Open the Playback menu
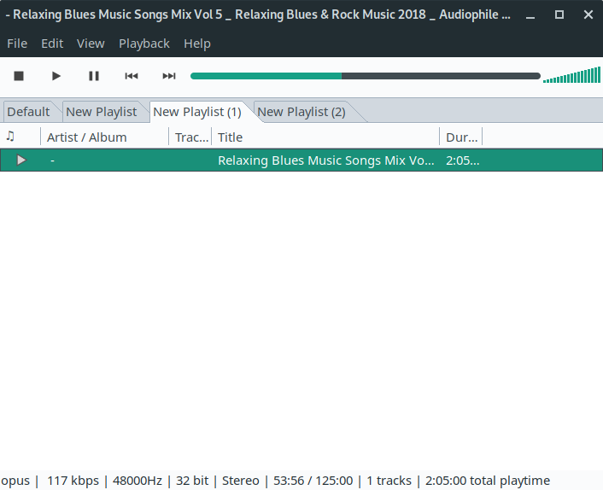Image resolution: width=603 pixels, height=490 pixels. click(144, 44)
